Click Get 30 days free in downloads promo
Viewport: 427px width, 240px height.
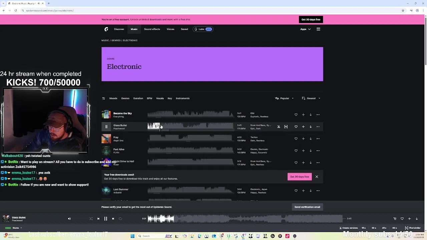click(x=300, y=177)
